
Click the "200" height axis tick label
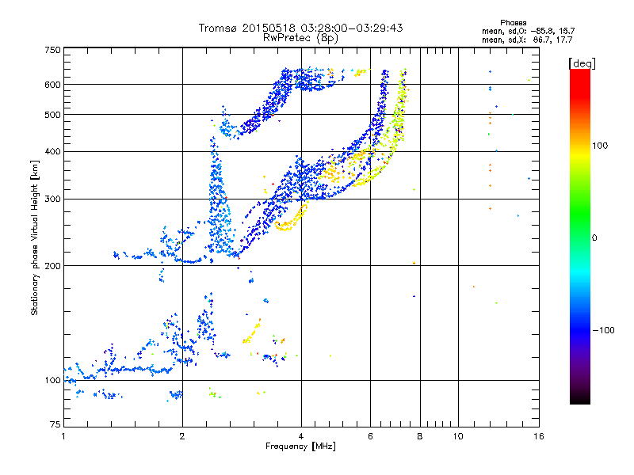pyautogui.click(x=52, y=266)
